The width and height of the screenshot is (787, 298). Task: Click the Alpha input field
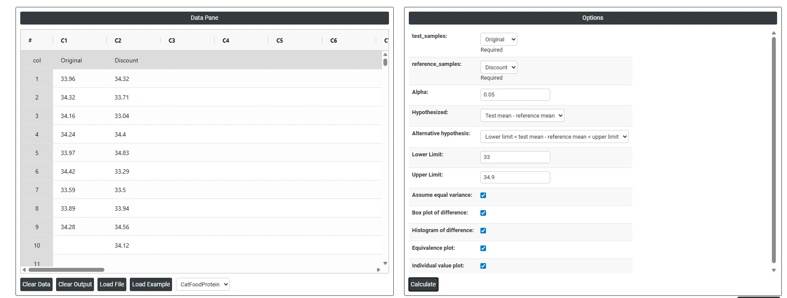(x=515, y=95)
